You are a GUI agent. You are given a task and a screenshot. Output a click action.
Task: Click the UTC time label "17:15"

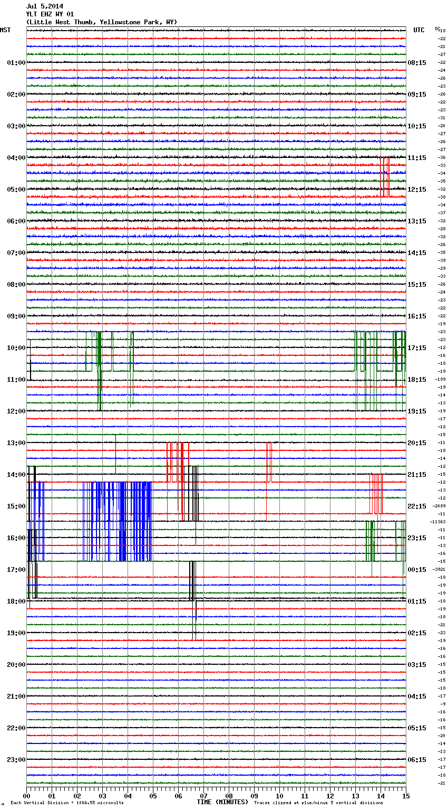click(x=417, y=348)
